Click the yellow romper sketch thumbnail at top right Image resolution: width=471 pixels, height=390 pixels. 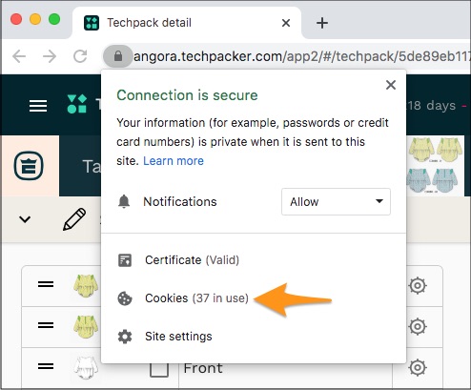click(x=436, y=150)
